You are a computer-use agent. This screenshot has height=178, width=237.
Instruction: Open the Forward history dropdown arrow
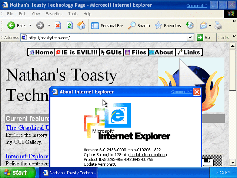(49, 26)
